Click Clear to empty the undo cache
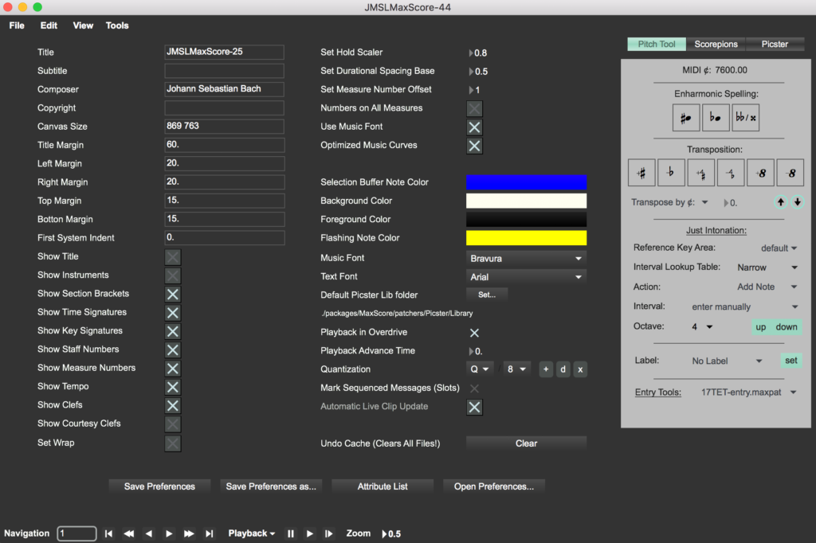The width and height of the screenshot is (816, 543). [526, 443]
